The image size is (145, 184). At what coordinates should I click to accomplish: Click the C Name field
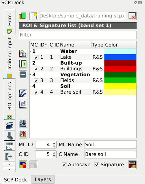coord(110,154)
